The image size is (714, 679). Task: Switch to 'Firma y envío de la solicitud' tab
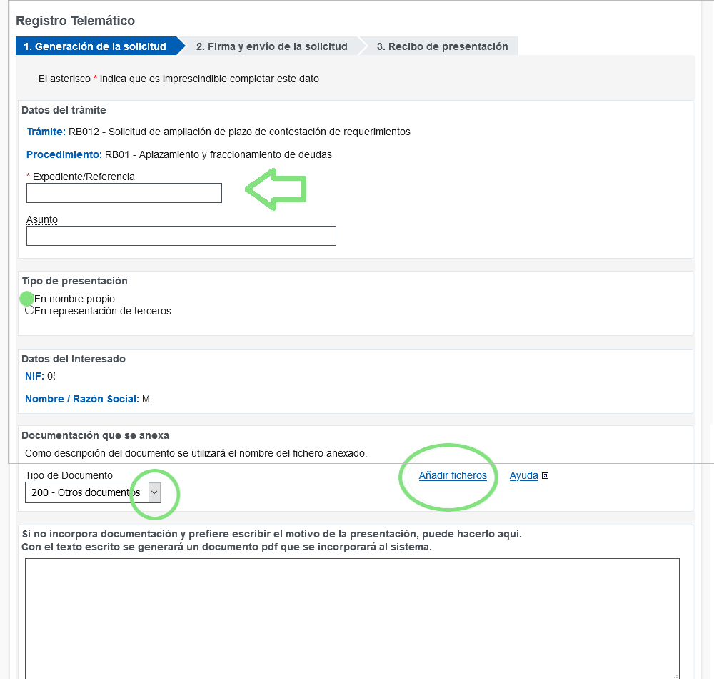(271, 46)
